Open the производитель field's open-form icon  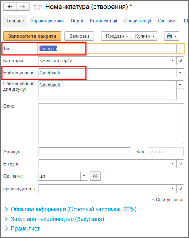tap(180, 189)
